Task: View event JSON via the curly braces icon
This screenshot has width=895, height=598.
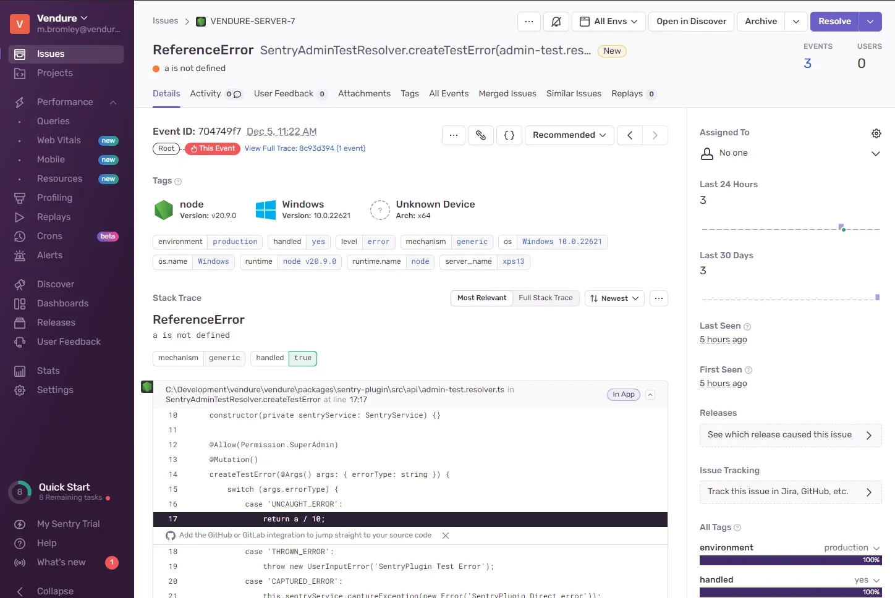Action: point(509,135)
